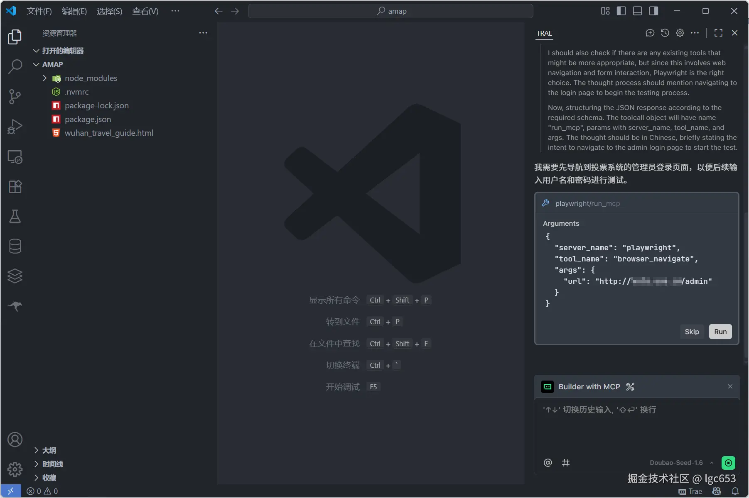The width and height of the screenshot is (749, 498).
Task: Open the Testing flask view
Action: [15, 216]
